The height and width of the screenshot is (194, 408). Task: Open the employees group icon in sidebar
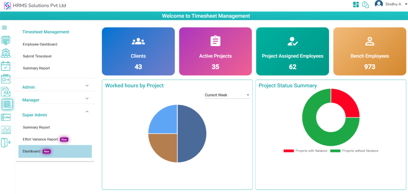click(6, 53)
